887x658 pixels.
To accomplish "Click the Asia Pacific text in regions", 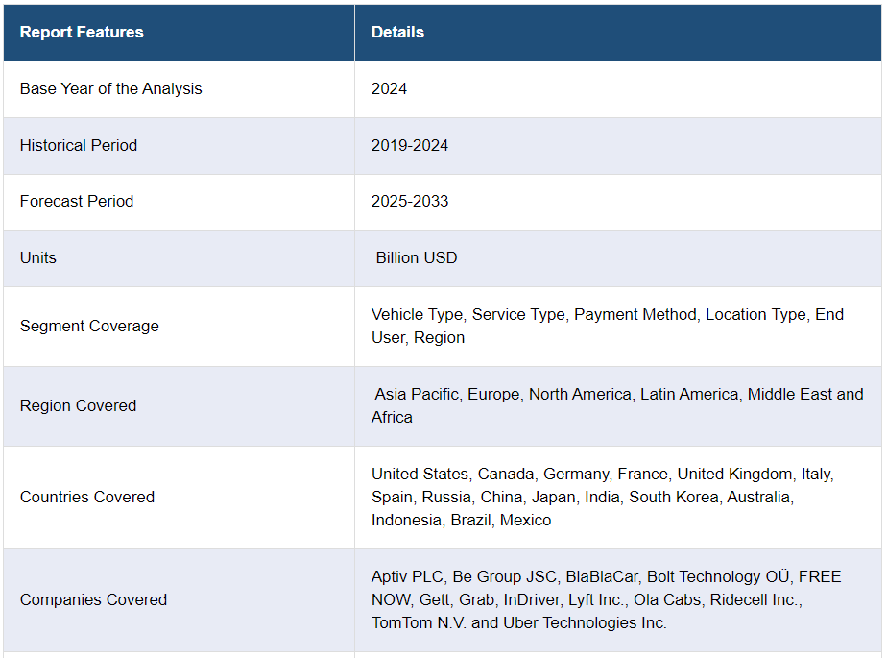I will point(418,394).
